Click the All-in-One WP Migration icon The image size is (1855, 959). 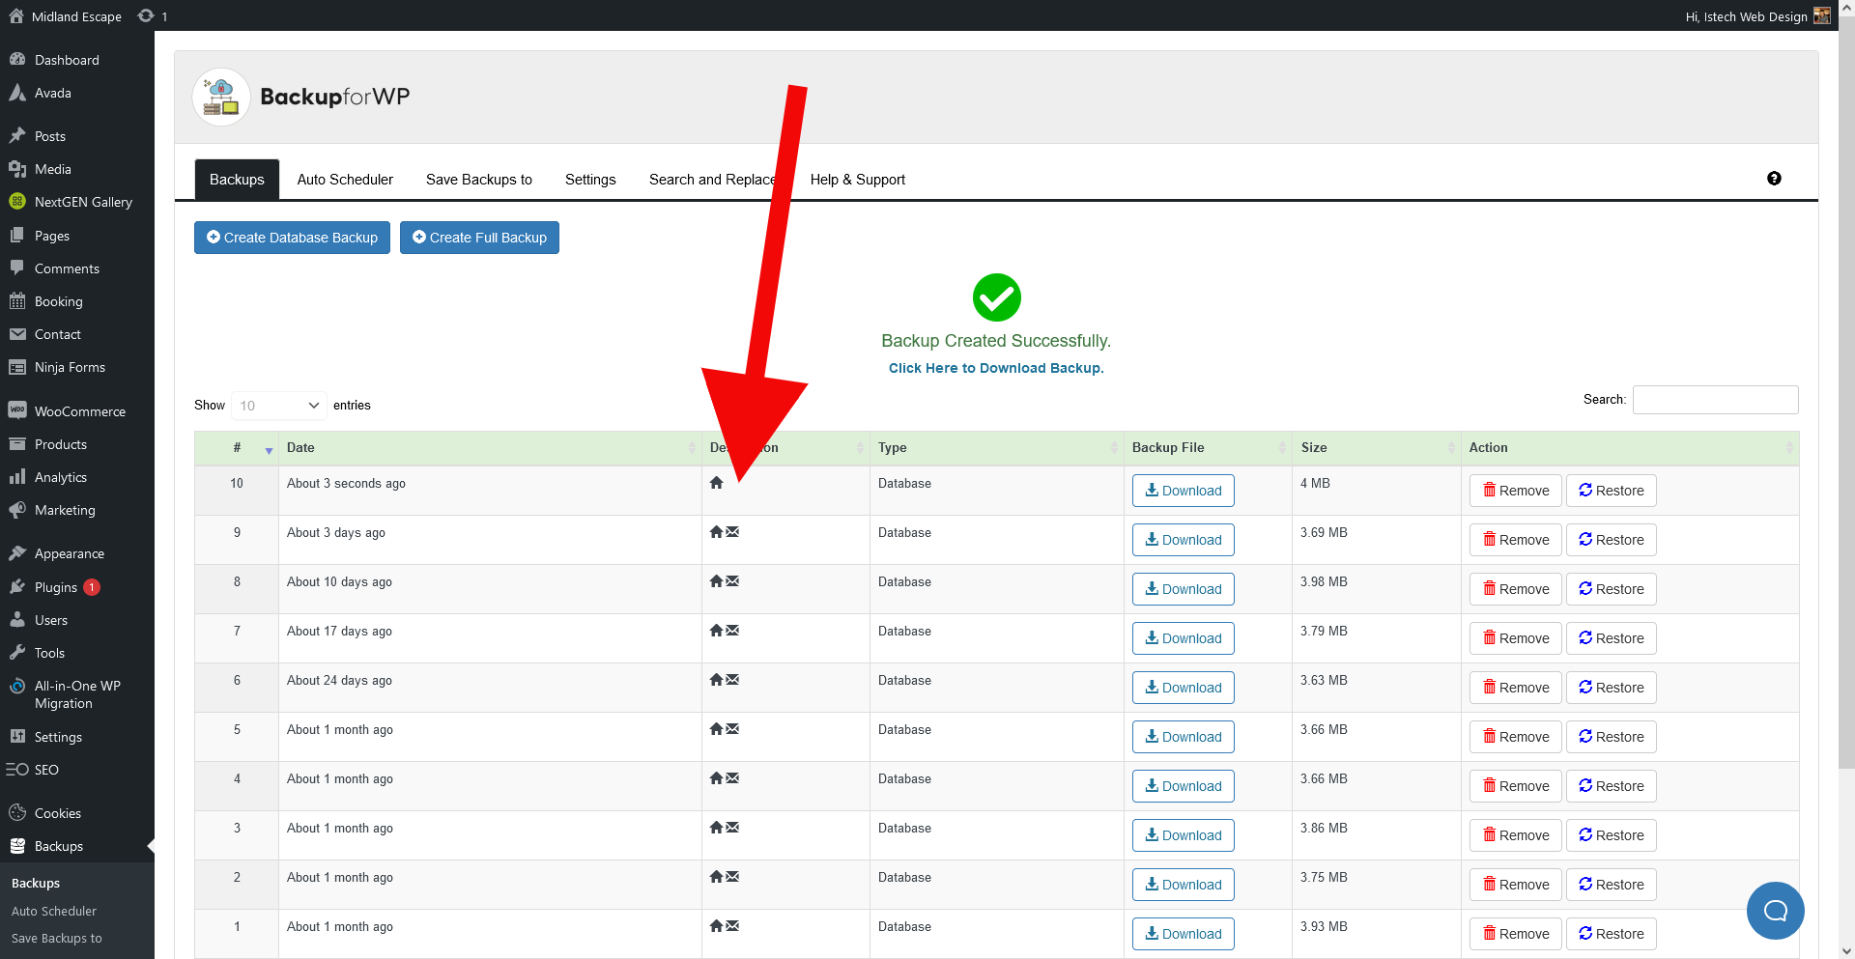[x=17, y=687]
